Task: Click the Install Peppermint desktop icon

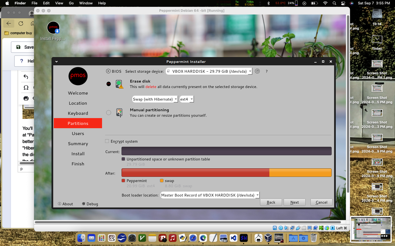Action: pos(53,28)
